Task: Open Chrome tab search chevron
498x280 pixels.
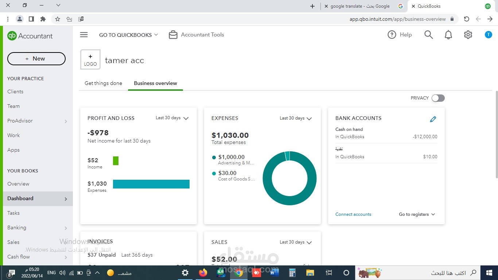Action: [58, 5]
